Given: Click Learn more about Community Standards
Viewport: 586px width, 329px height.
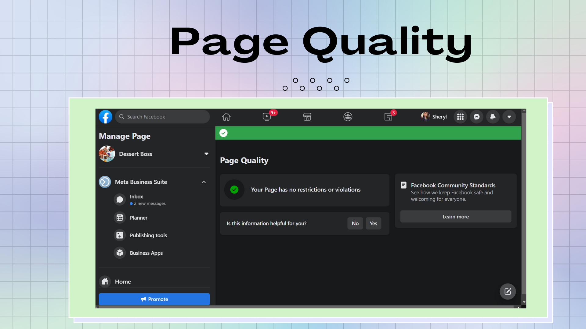Looking at the screenshot, I should pyautogui.click(x=455, y=217).
